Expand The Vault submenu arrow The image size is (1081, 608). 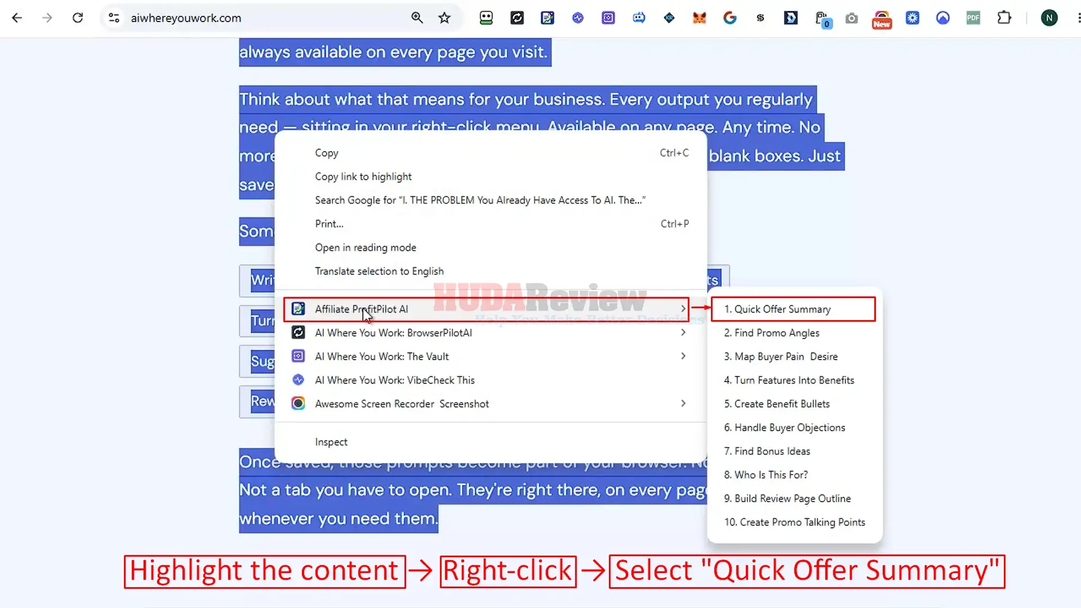(x=683, y=356)
